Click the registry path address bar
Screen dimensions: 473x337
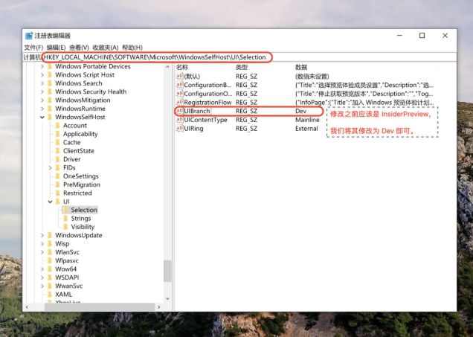coord(239,57)
